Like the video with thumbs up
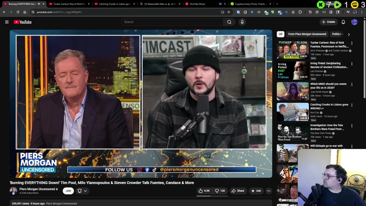The height and width of the screenshot is (206, 366). coord(204,191)
